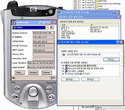Open the keyboard input panel icon
The image size is (125, 110).
(52, 78)
